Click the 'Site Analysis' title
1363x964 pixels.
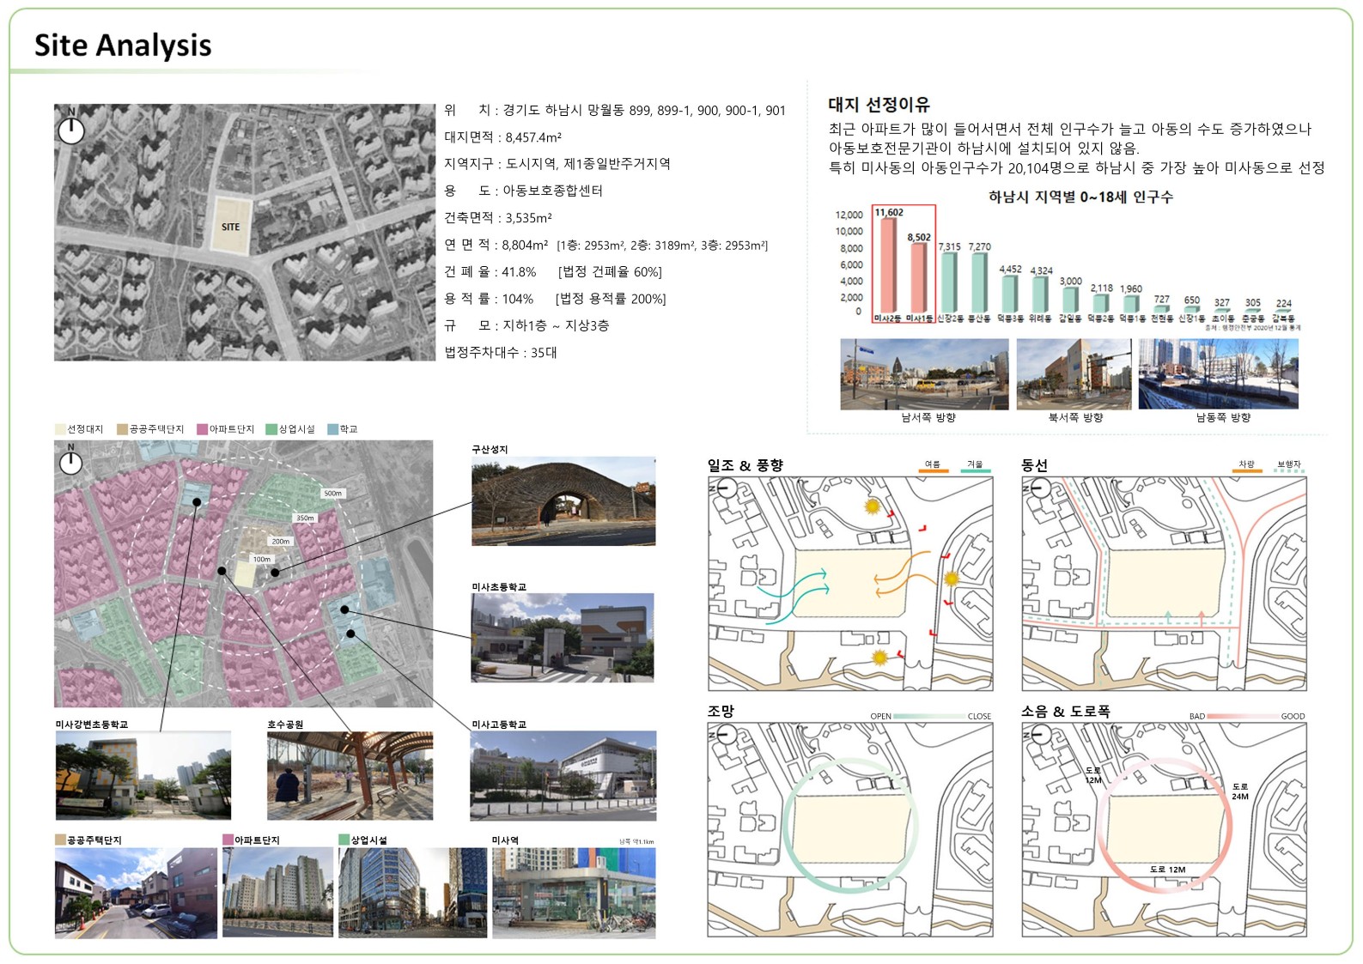[x=123, y=45]
